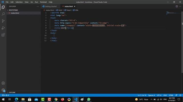The width and height of the screenshot is (183, 102).
Task: Open the feedback icon in status bar
Action: [x=176, y=95]
